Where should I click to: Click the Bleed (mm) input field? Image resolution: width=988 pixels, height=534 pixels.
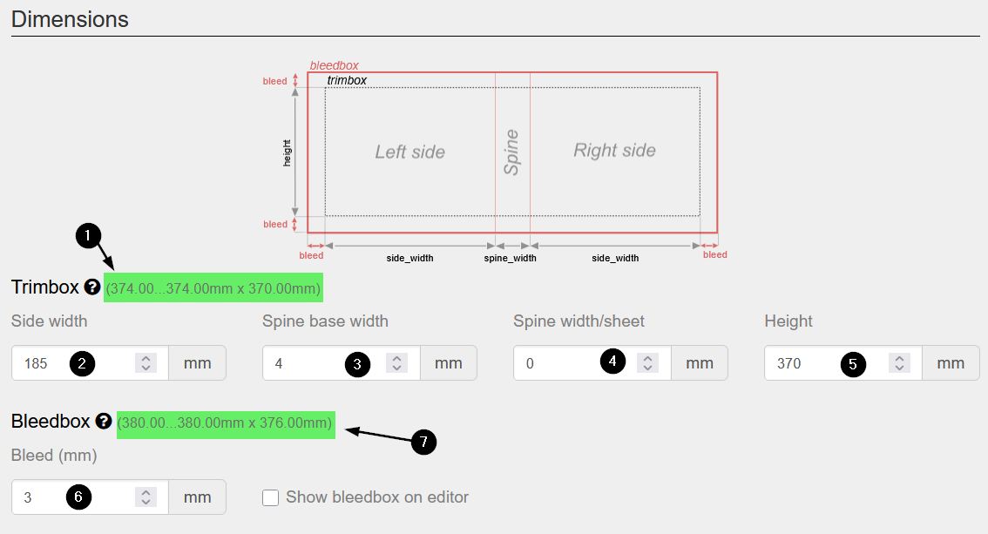(x=44, y=497)
